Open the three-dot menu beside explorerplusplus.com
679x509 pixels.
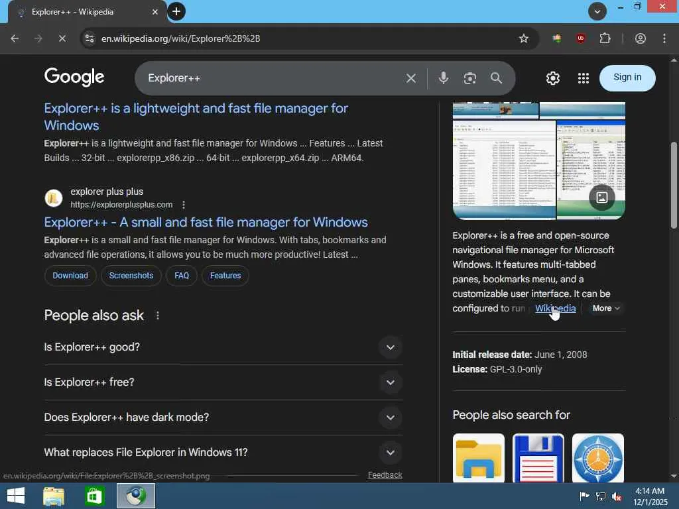click(184, 205)
